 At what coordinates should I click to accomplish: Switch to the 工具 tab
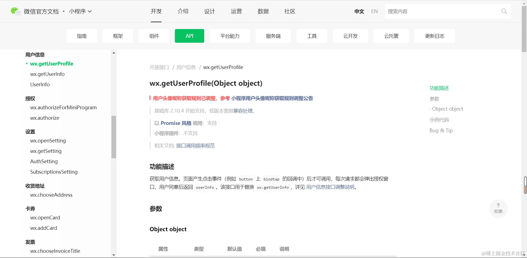click(x=312, y=36)
